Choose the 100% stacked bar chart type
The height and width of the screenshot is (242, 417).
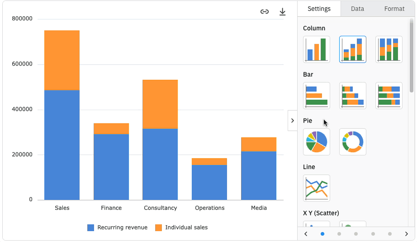pyautogui.click(x=389, y=95)
